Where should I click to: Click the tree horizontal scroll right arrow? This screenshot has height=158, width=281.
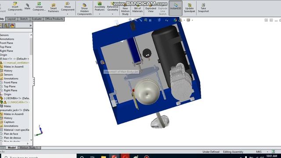28,144
